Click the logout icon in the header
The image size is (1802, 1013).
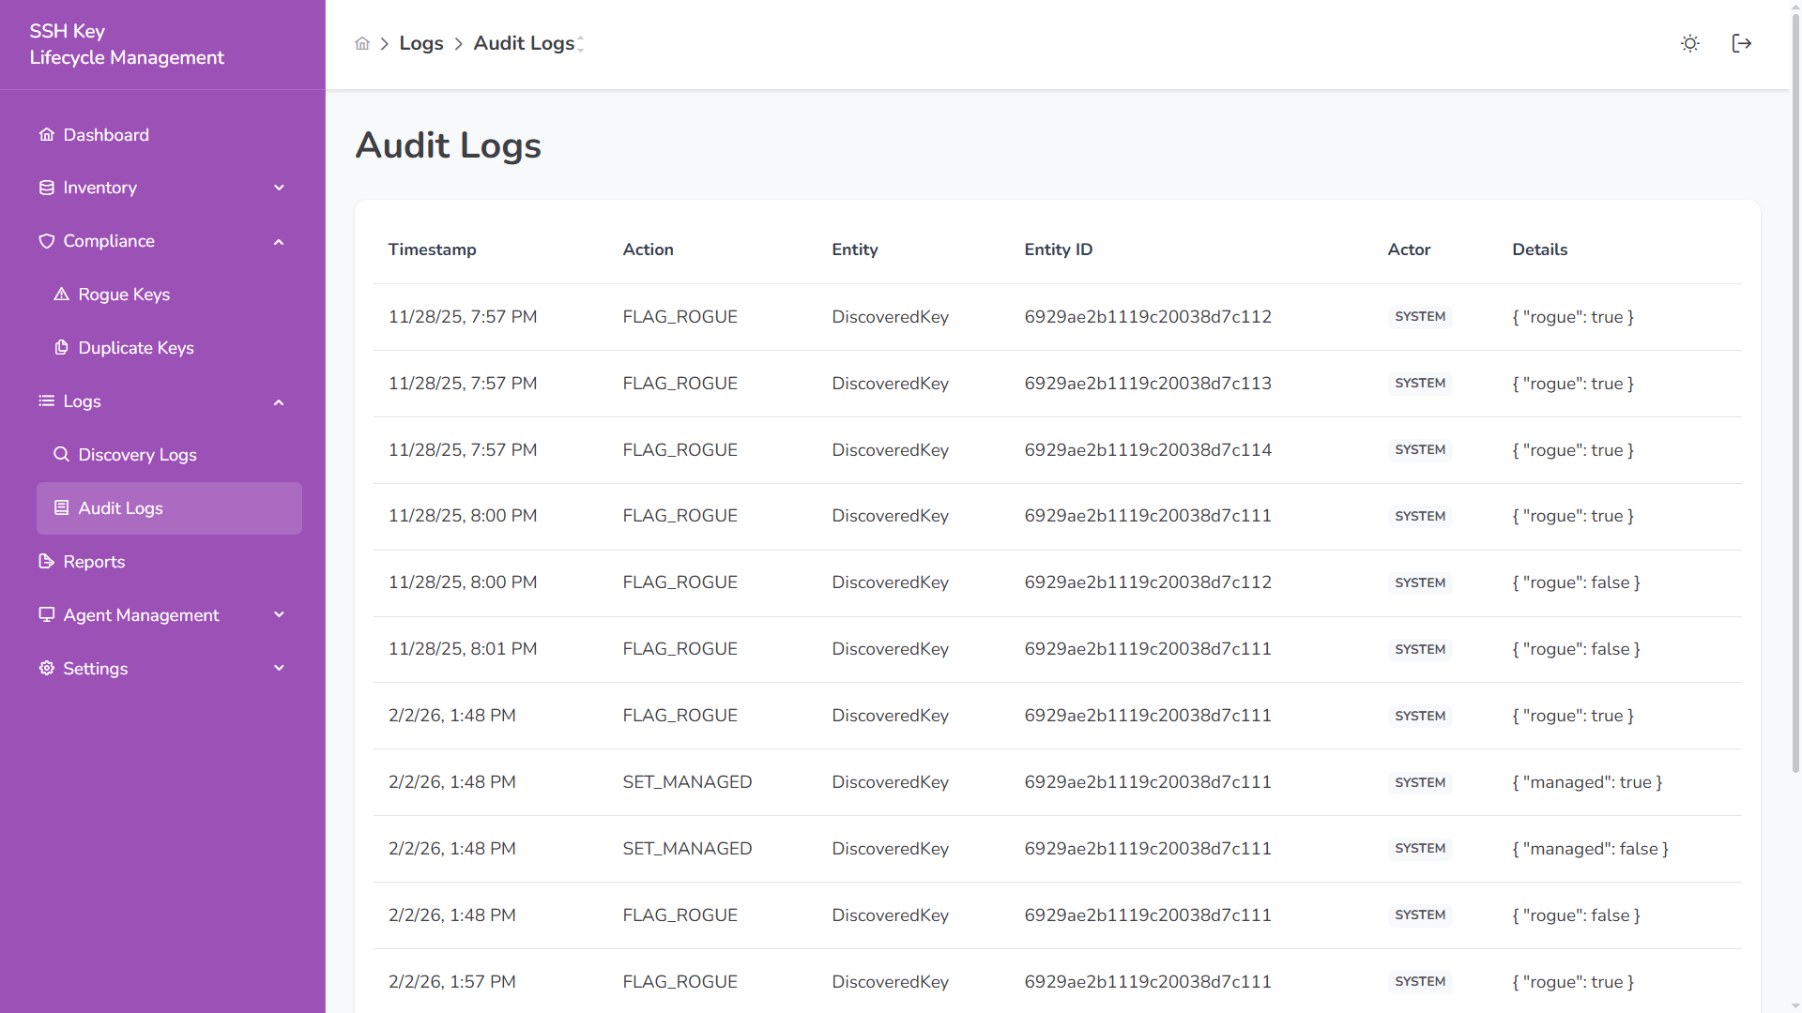pos(1742,43)
